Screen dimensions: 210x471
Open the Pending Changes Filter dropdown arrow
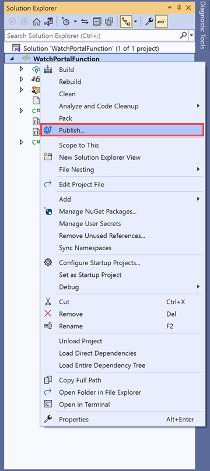coord(75,22)
